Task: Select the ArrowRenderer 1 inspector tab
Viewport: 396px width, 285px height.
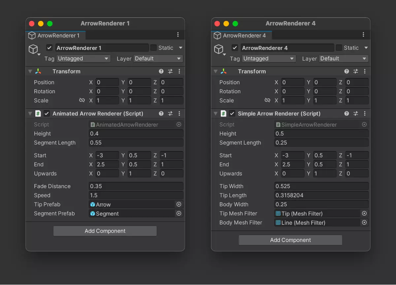Action: 56,35
